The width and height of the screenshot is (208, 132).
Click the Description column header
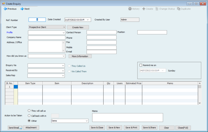(x=87, y=83)
